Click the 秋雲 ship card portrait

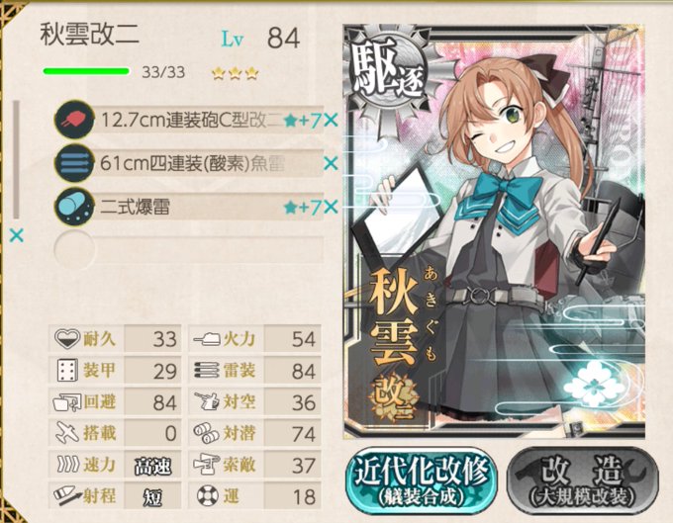[x=494, y=231]
